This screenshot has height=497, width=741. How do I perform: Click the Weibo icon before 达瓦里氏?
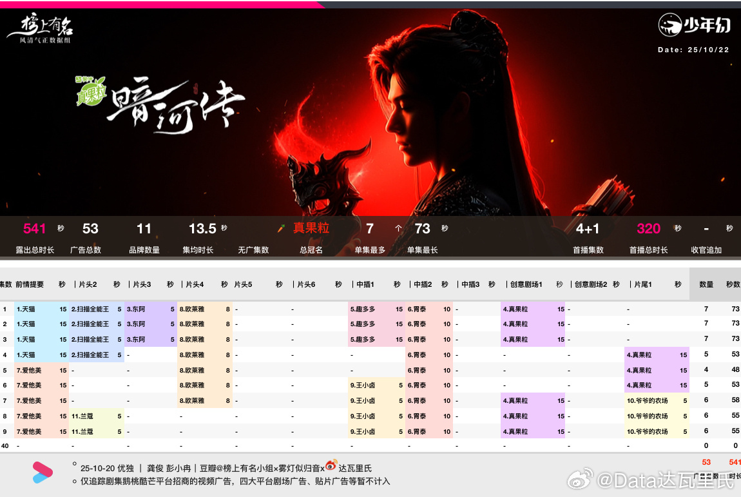pos(331,465)
